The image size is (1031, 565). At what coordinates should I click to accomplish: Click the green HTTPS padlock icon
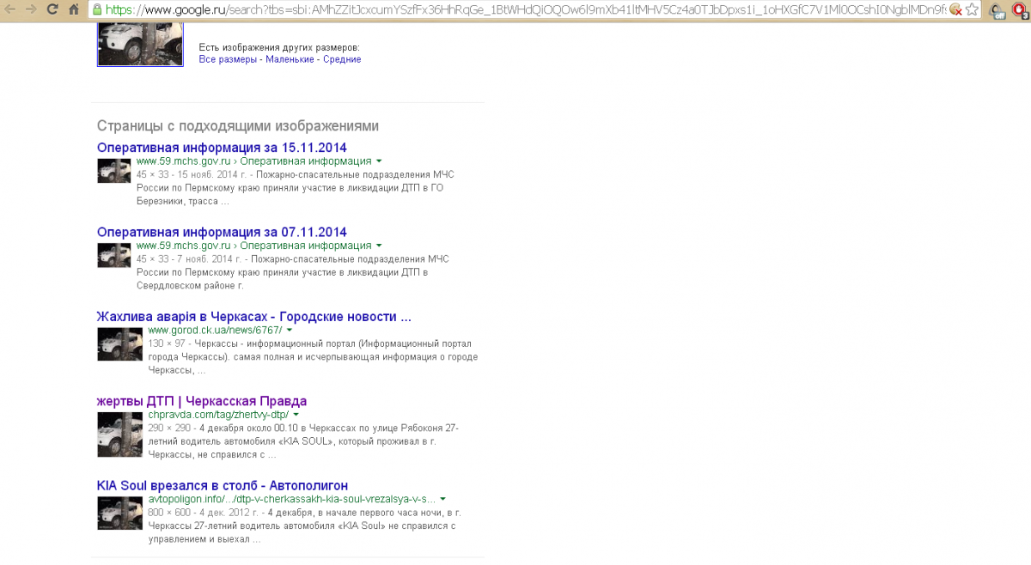click(97, 10)
